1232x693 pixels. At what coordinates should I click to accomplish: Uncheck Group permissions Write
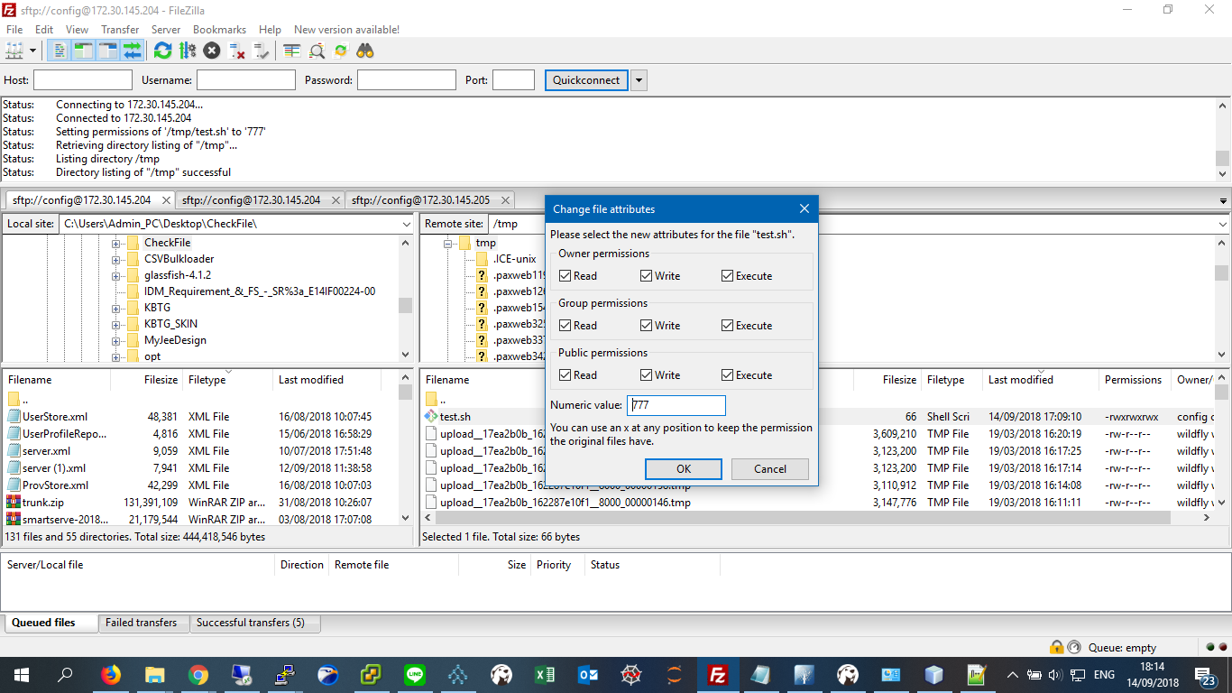click(646, 326)
